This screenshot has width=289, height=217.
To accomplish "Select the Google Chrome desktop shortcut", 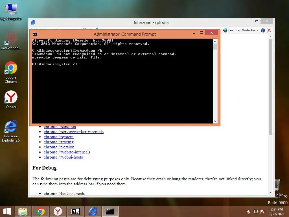I will point(11,72).
